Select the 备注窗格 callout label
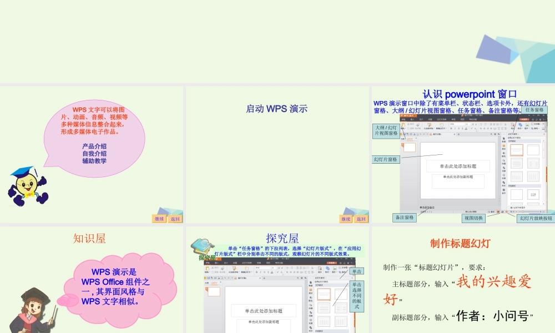 tap(405, 218)
